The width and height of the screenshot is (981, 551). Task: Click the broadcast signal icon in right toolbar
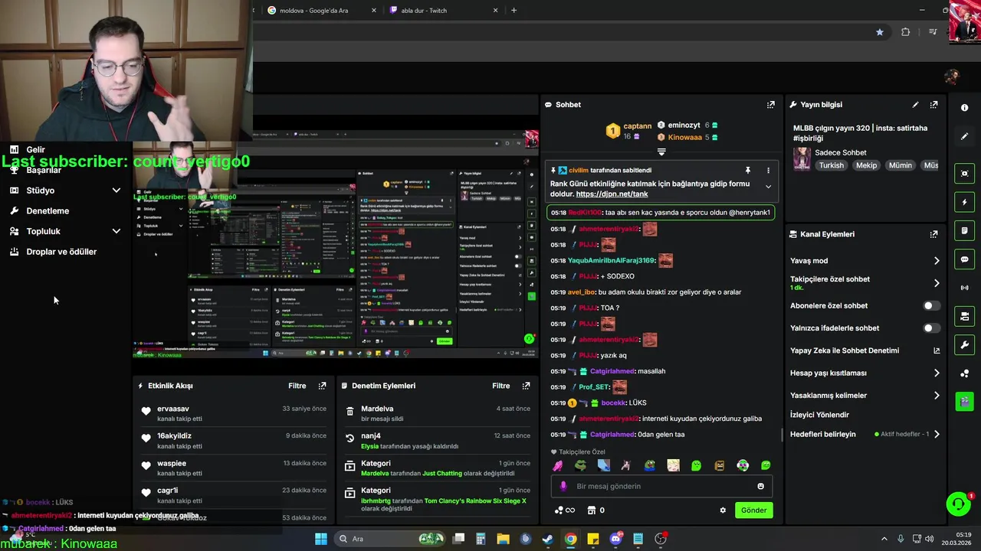point(964,288)
